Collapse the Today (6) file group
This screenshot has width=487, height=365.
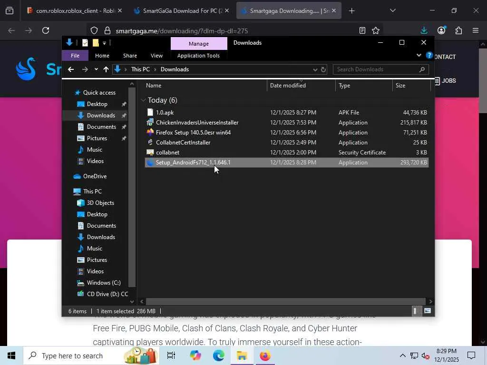pos(143,100)
